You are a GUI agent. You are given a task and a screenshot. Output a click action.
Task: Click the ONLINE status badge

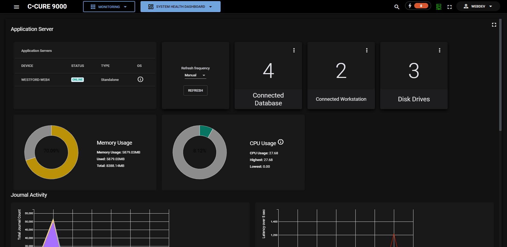click(x=77, y=80)
